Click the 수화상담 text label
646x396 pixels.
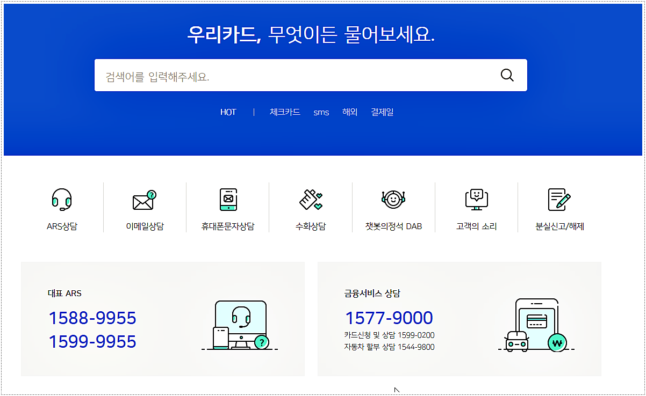click(x=311, y=226)
